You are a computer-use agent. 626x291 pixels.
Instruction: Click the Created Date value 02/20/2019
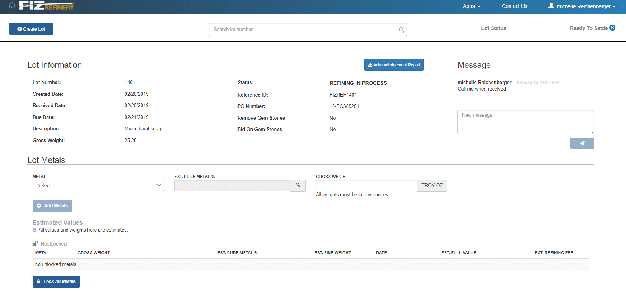click(x=137, y=94)
